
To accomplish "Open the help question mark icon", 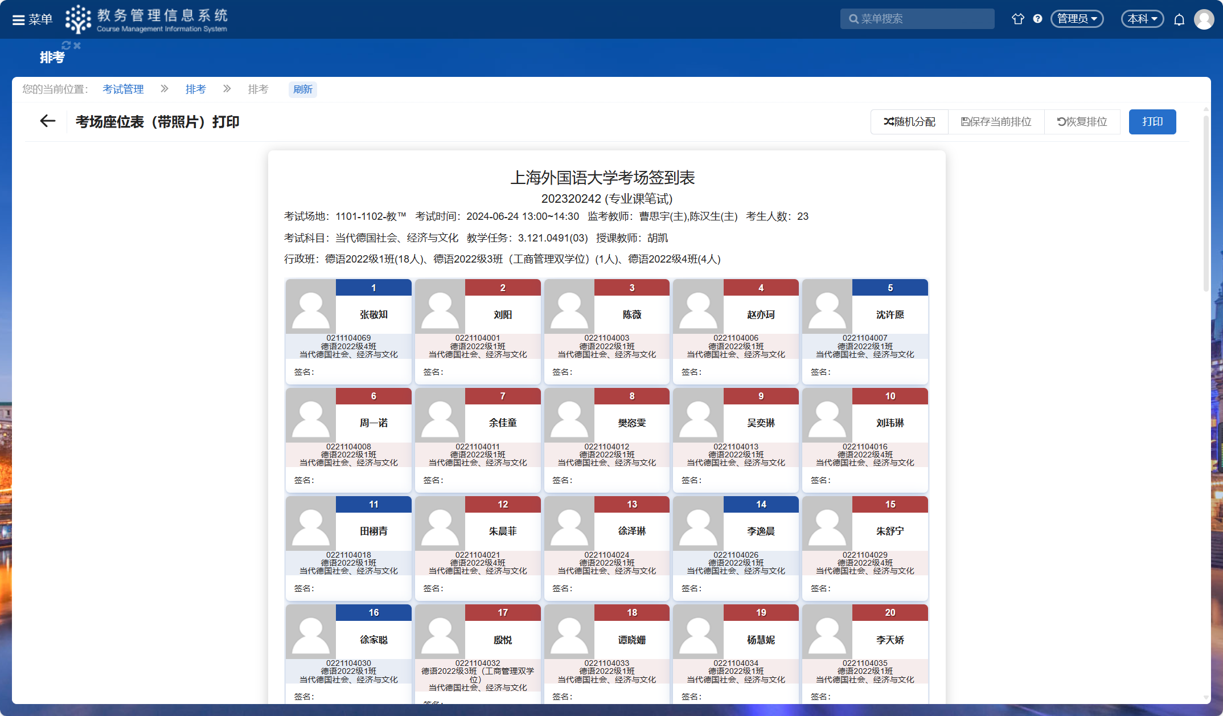I will click(x=1037, y=19).
